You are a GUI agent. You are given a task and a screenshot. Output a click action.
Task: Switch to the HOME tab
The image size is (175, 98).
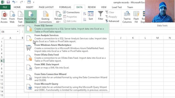tap(17, 7)
